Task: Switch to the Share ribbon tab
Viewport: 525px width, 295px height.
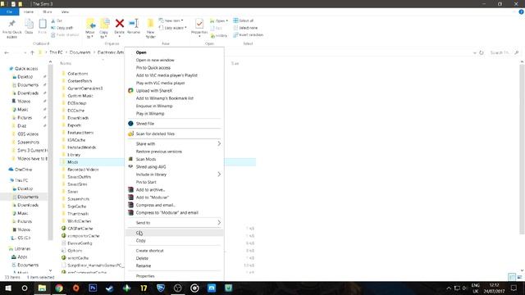Action: (x=48, y=11)
